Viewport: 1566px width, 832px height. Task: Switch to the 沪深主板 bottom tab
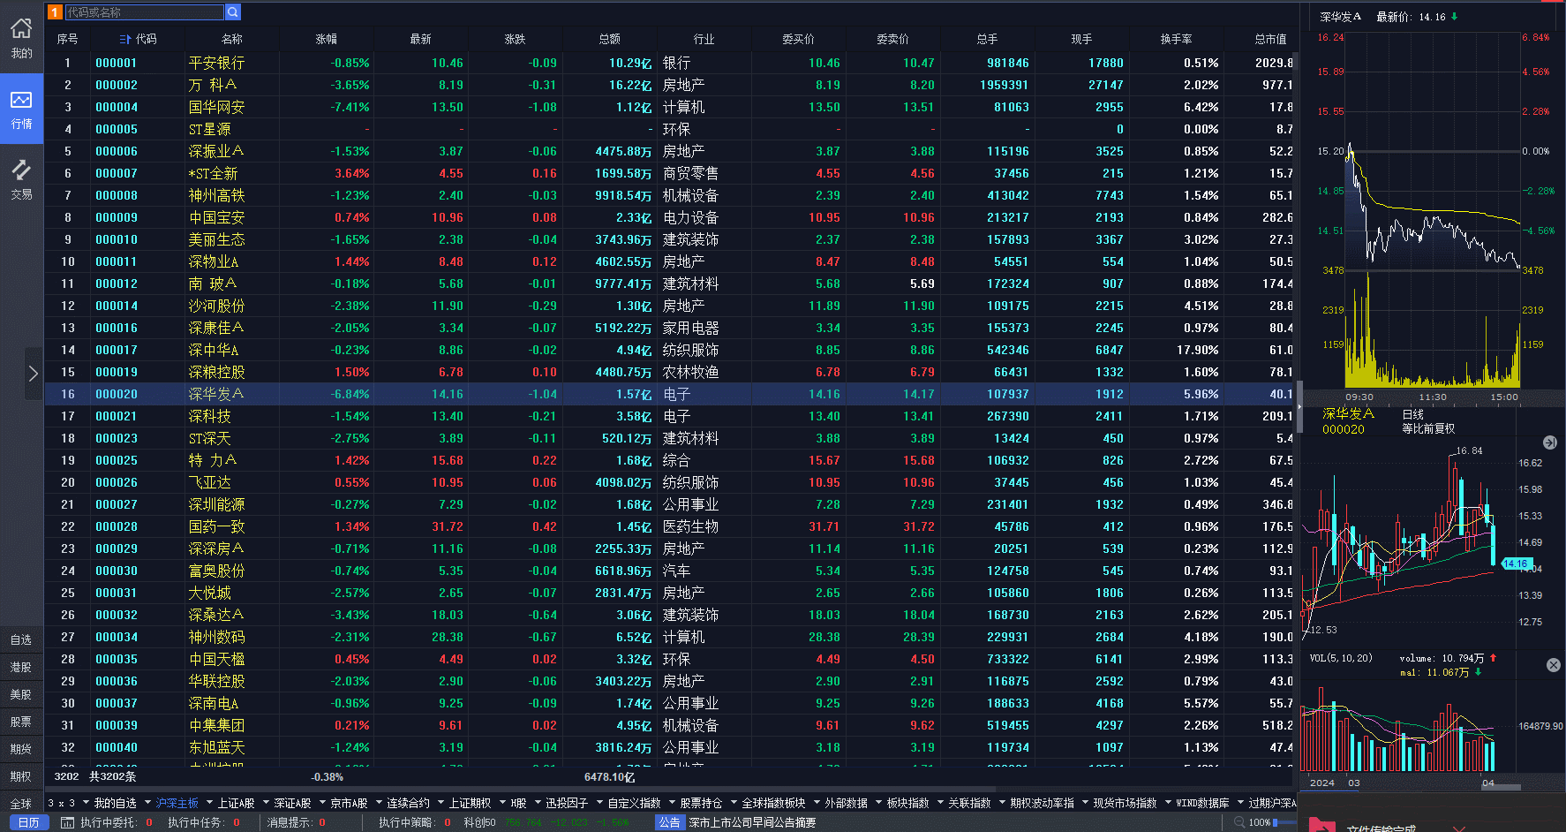coord(177,803)
